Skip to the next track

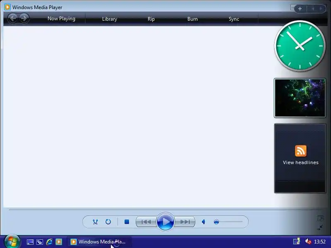point(185,222)
